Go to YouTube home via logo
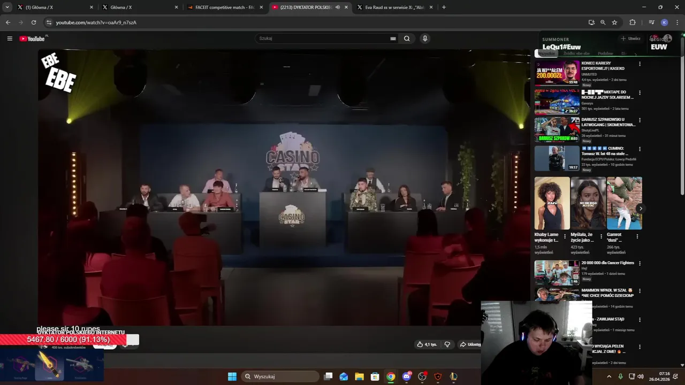The height and width of the screenshot is (385, 685). point(32,38)
